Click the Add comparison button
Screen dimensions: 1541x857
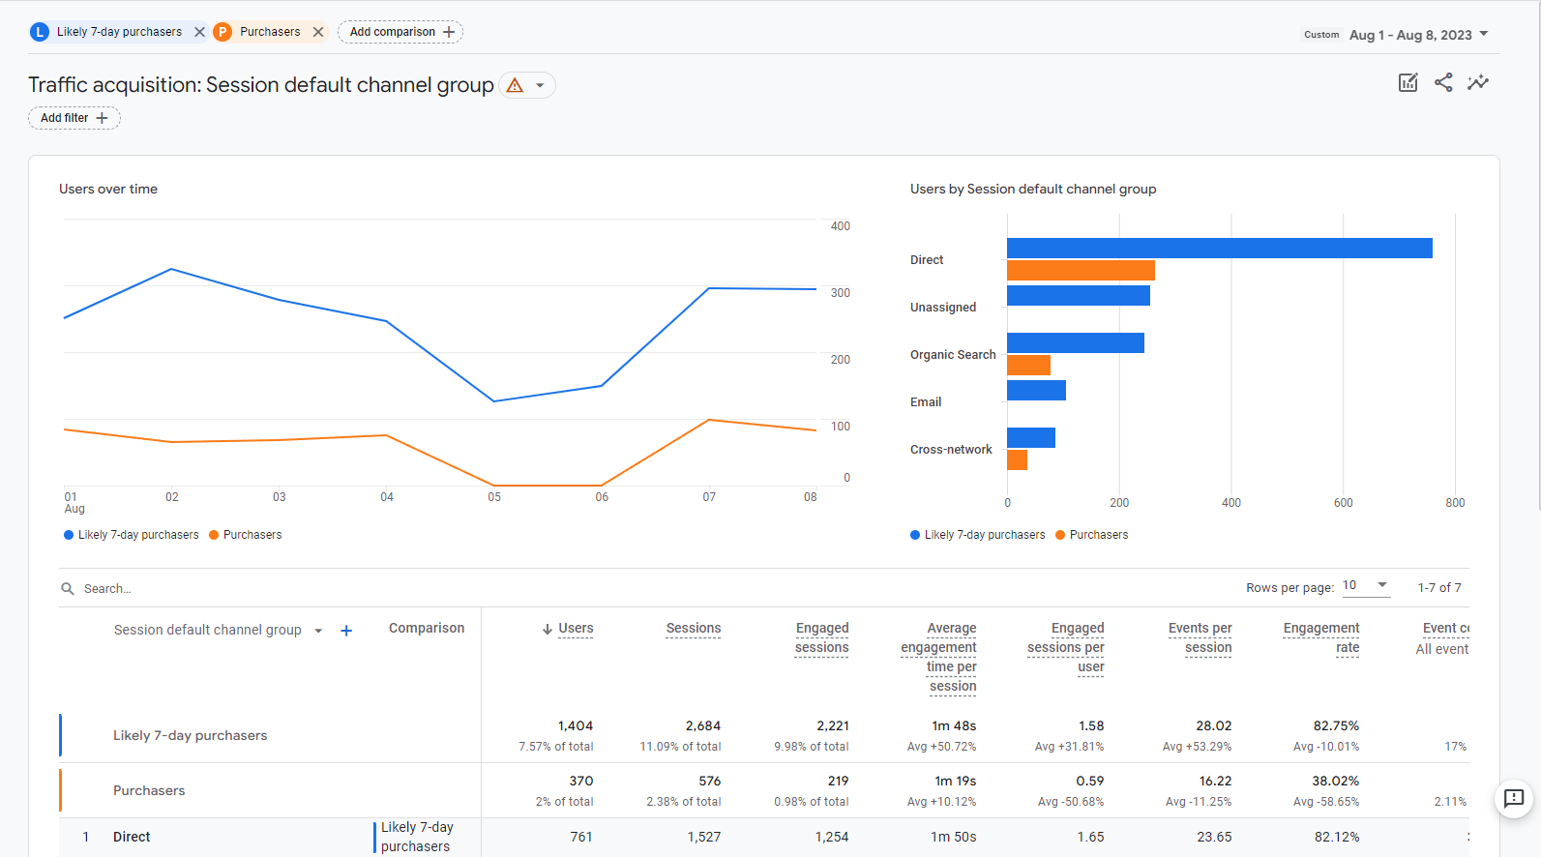click(x=400, y=32)
